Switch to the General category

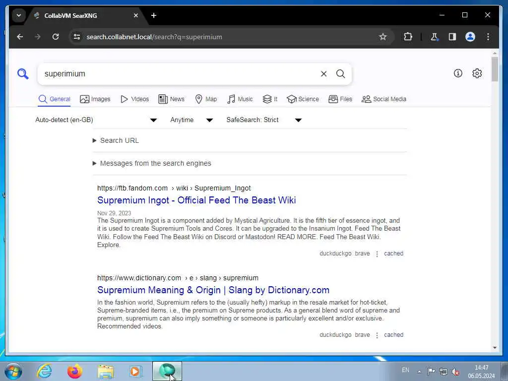pos(55,99)
